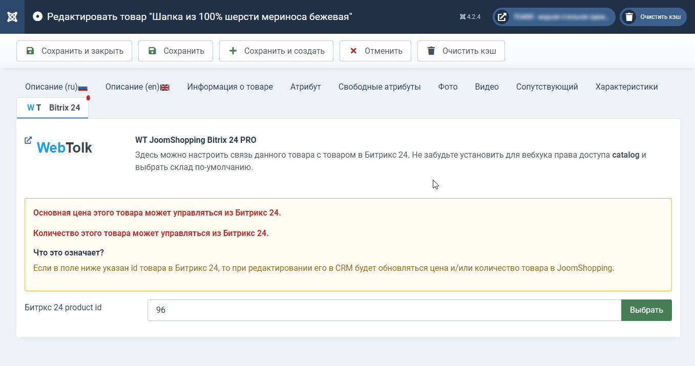This screenshot has width=695, height=366.
Task: Click the trash icon in header cache button
Action: (x=628, y=17)
